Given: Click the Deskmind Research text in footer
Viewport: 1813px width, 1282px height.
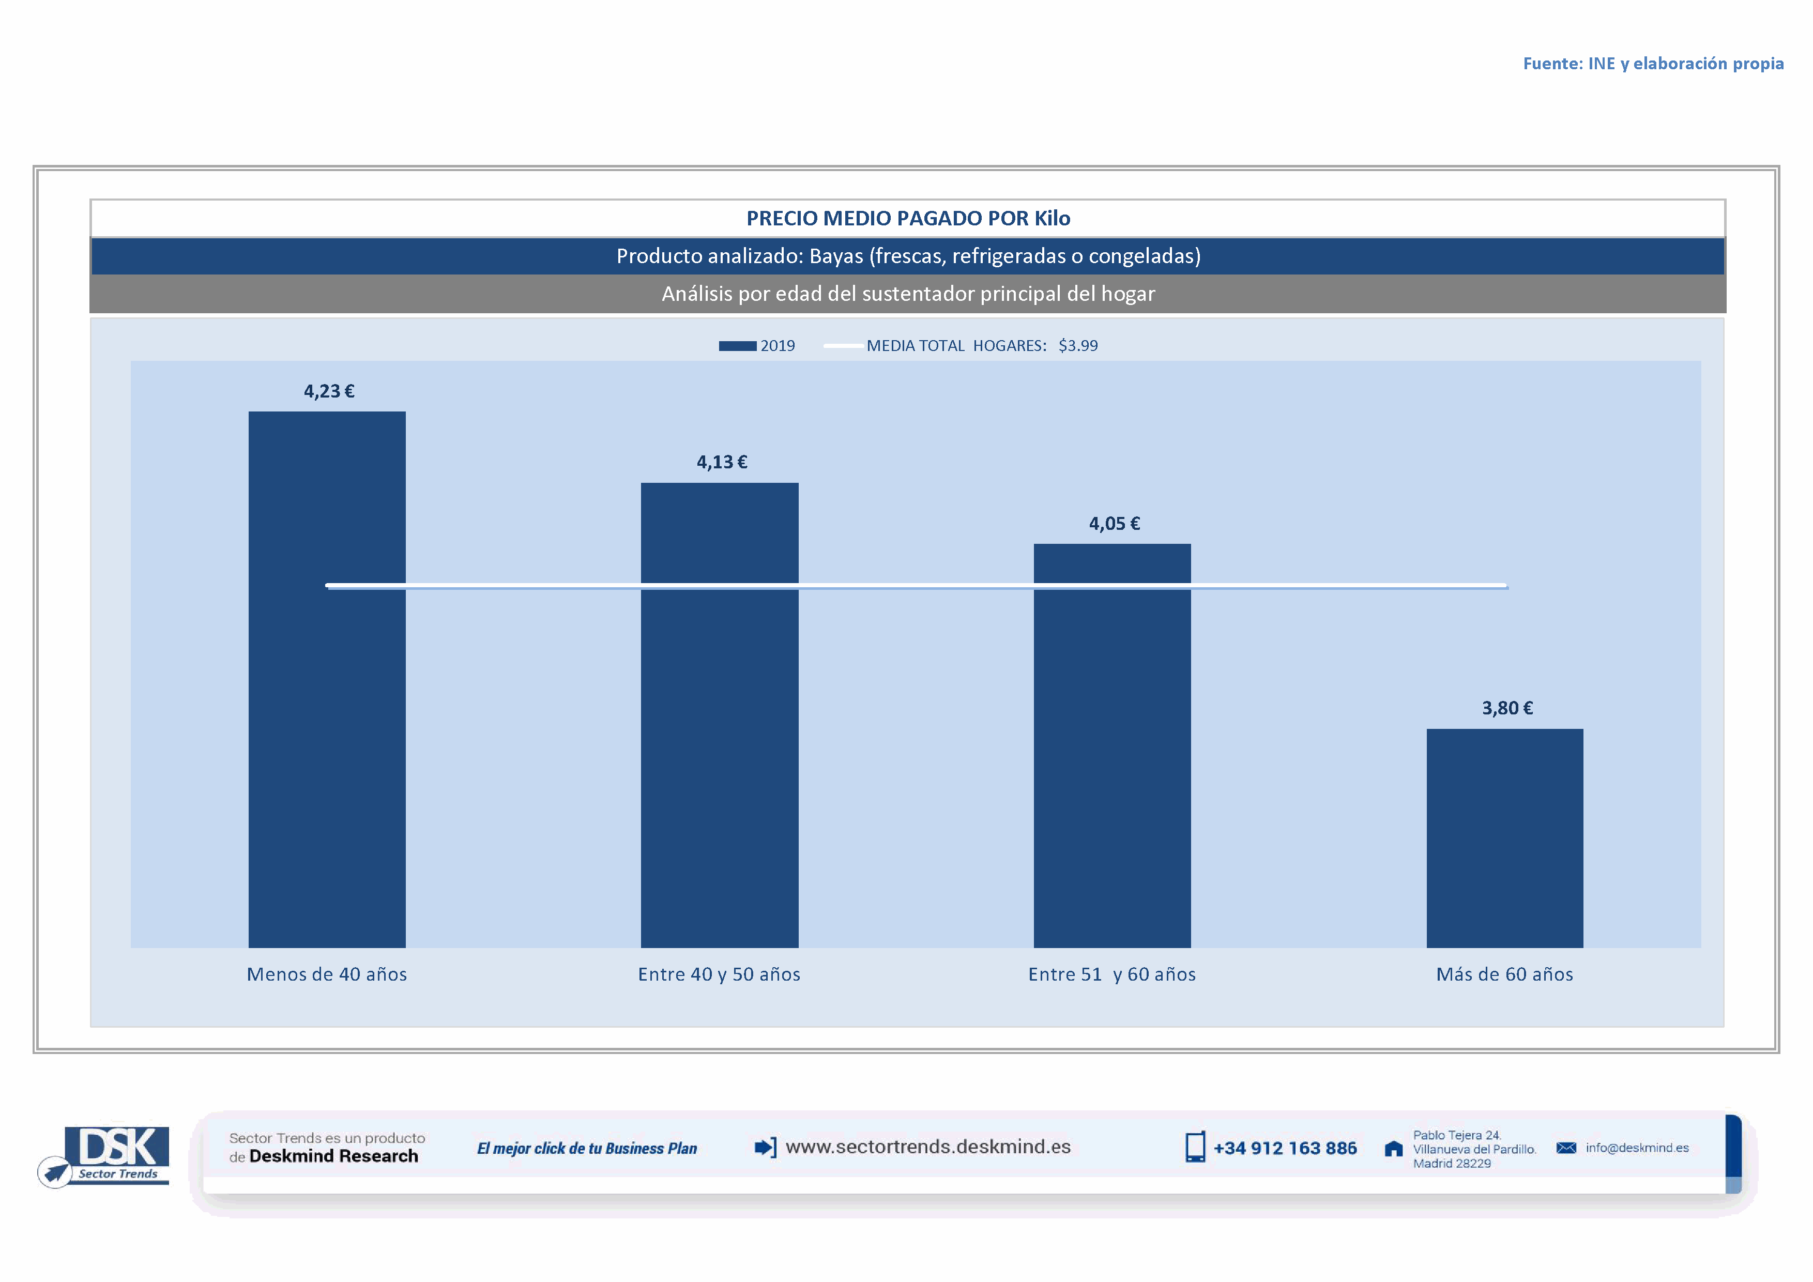Looking at the screenshot, I should (x=333, y=1156).
